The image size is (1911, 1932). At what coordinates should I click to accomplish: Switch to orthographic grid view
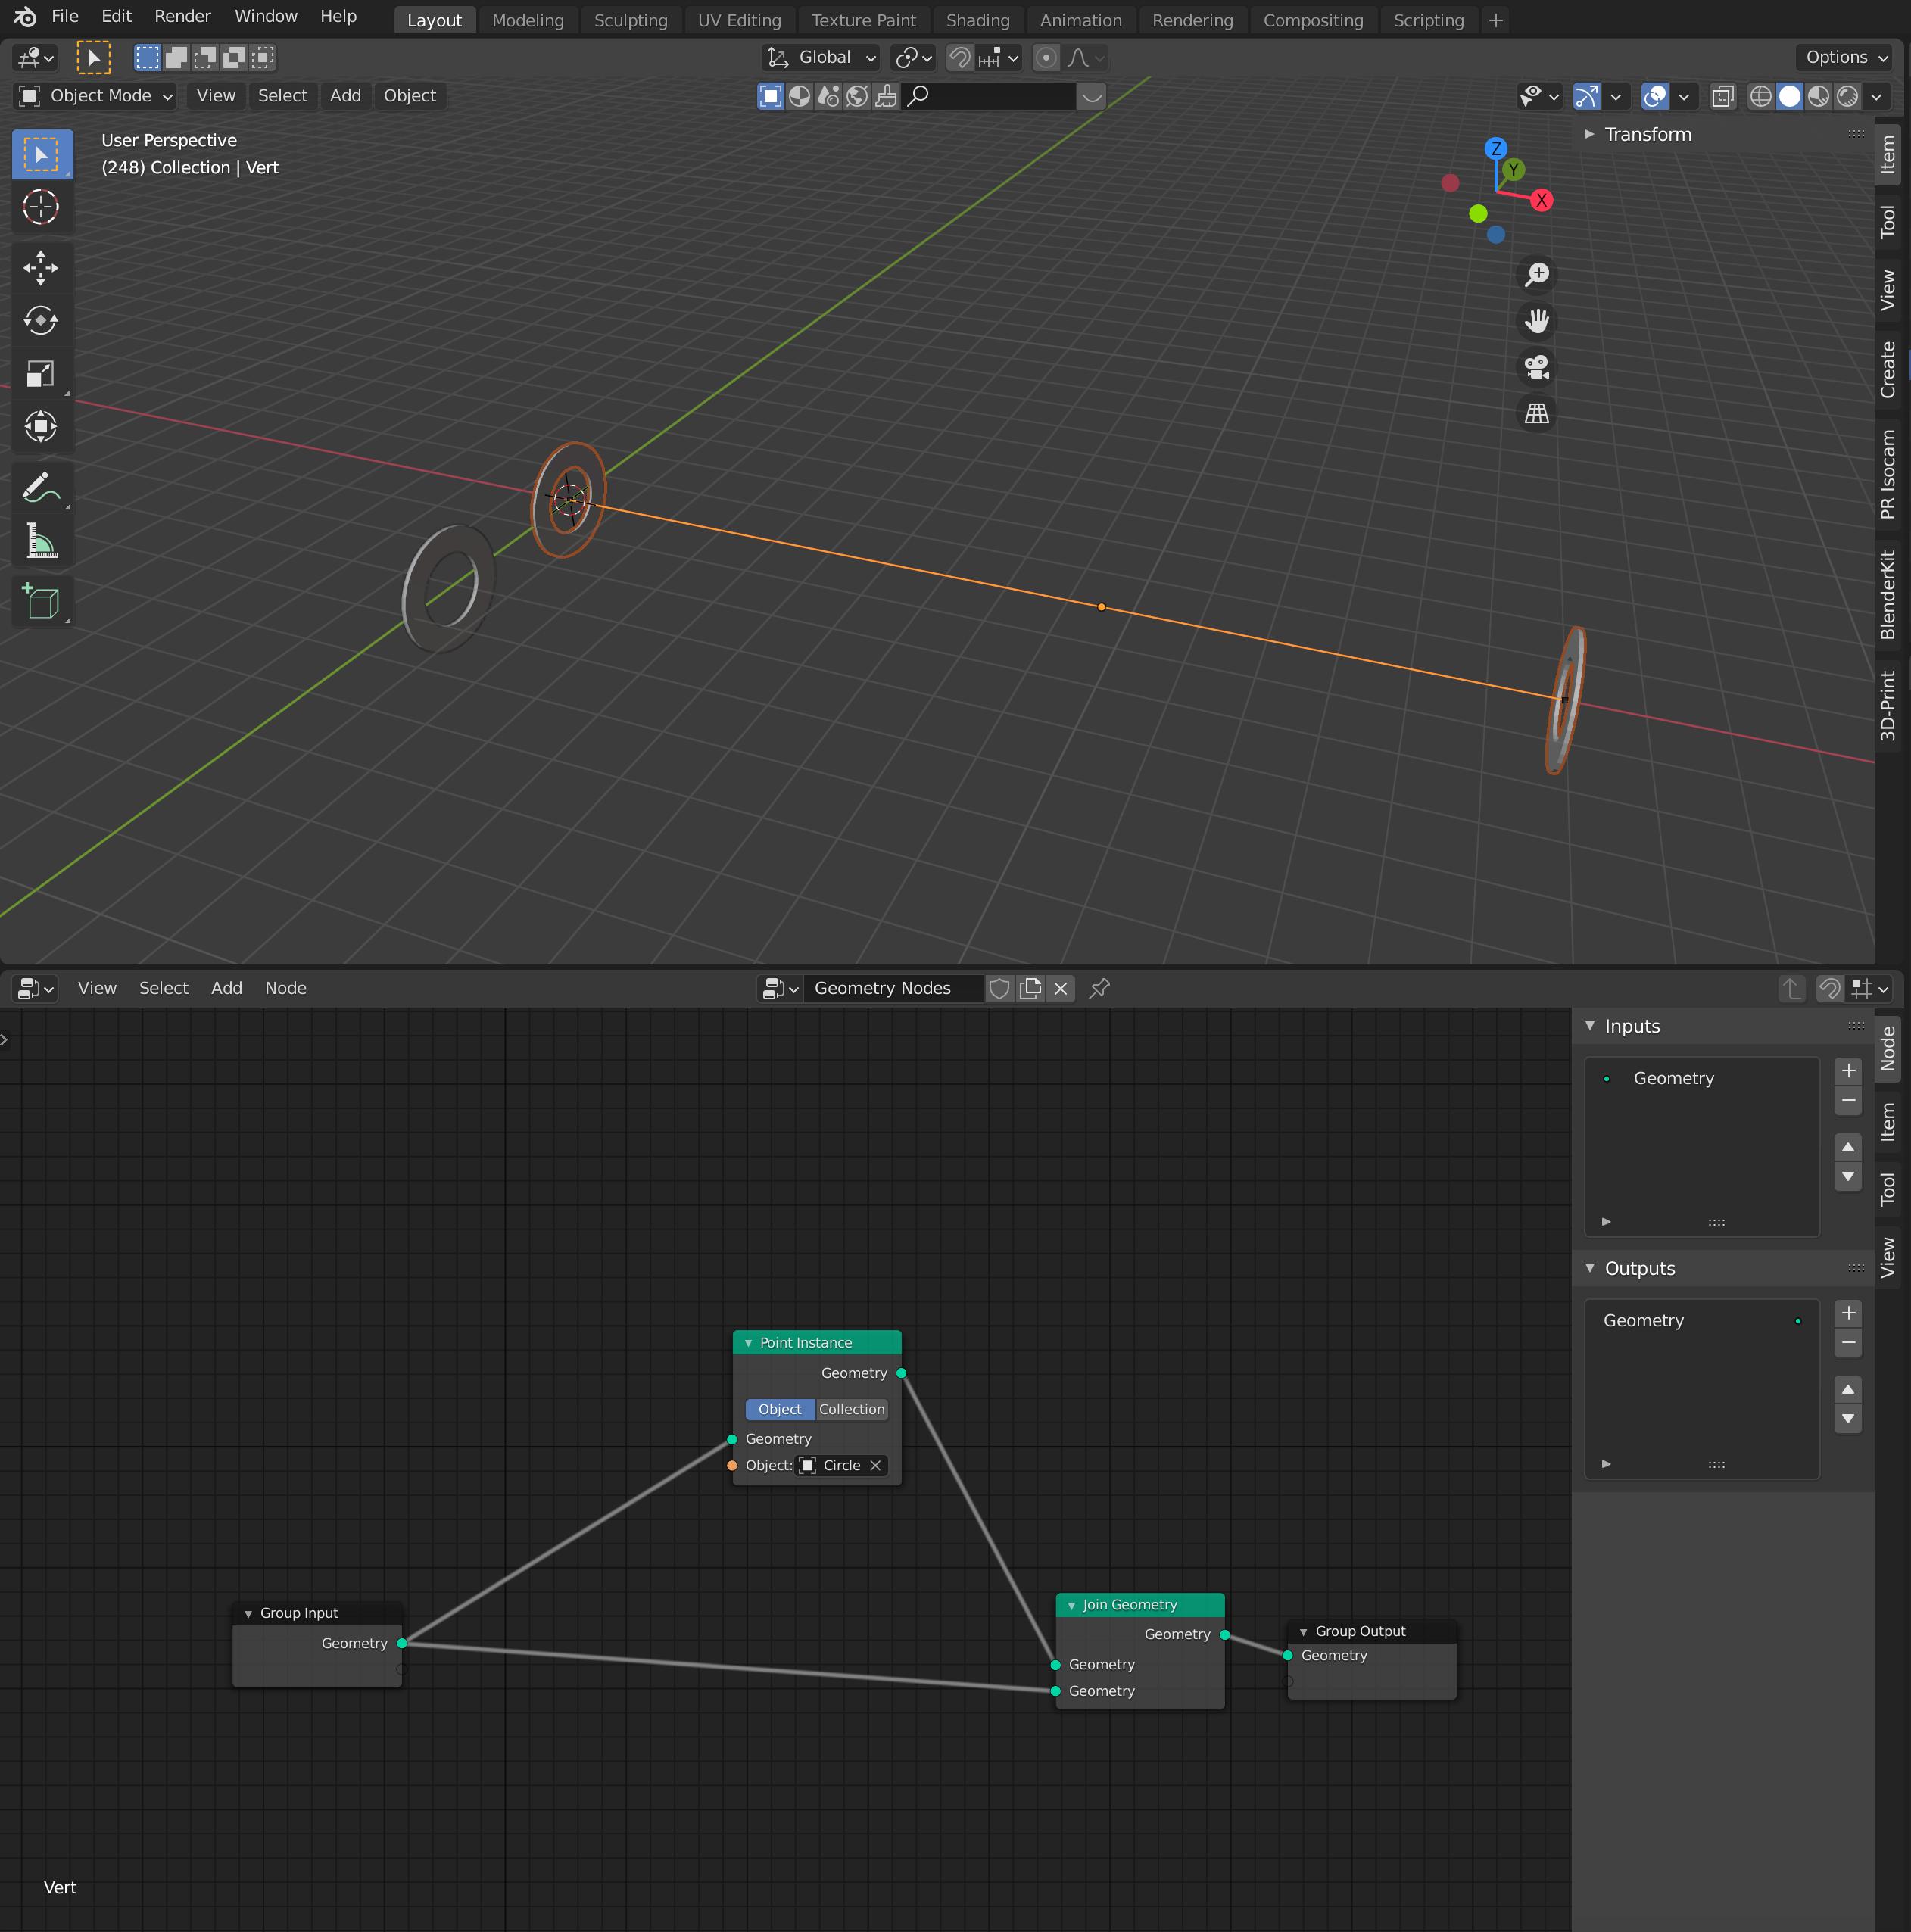click(x=1536, y=413)
